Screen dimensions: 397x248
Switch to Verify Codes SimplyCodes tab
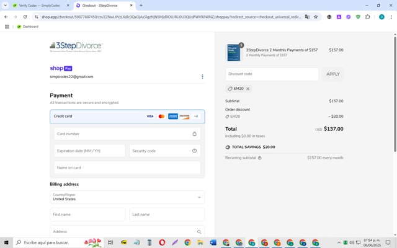[39, 6]
